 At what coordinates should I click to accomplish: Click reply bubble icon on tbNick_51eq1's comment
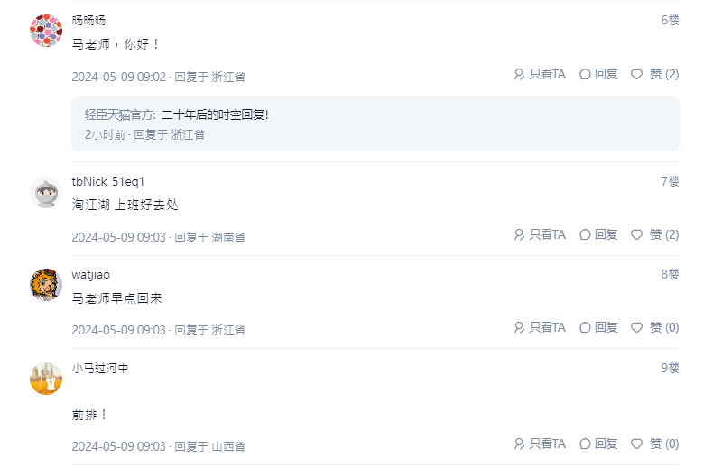585,234
